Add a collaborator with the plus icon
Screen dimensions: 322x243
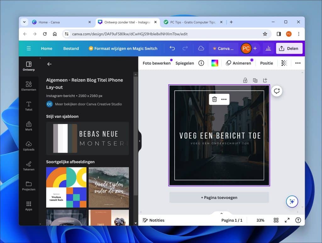[255, 48]
